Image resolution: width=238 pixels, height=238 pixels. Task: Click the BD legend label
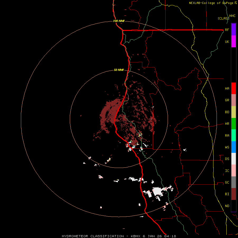227,112
